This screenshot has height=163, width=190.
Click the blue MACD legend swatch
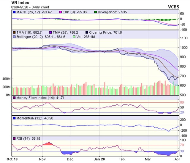[x=14, y=12]
